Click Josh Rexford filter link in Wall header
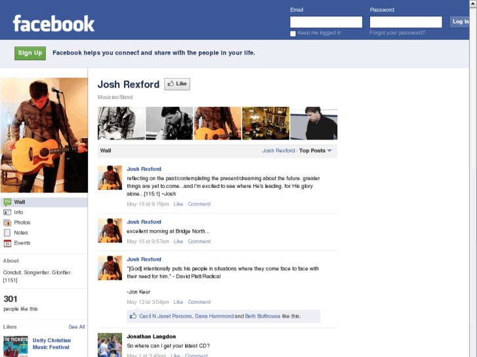 coord(278,151)
